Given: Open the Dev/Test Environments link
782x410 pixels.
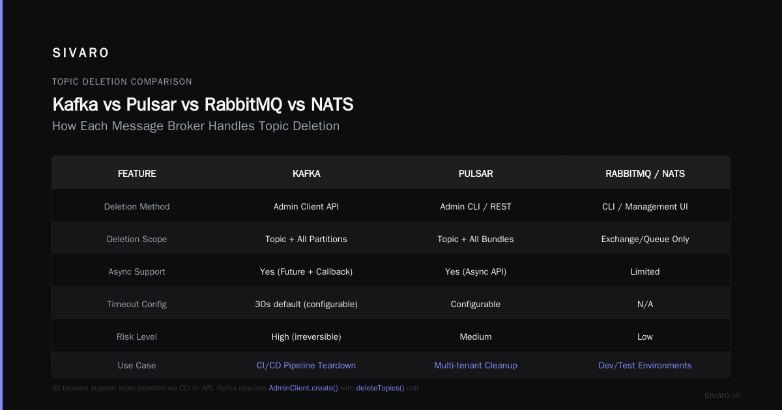Looking at the screenshot, I should (645, 365).
